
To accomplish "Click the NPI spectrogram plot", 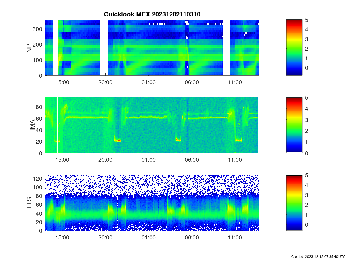I will (x=152, y=47).
